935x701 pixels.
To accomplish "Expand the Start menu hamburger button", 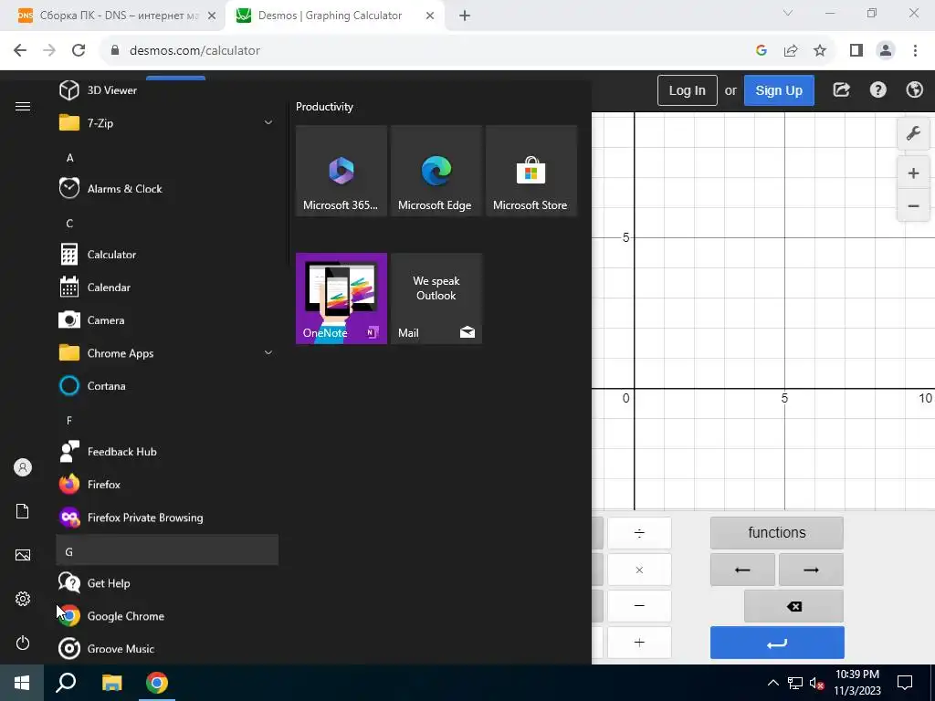I will click(x=23, y=106).
